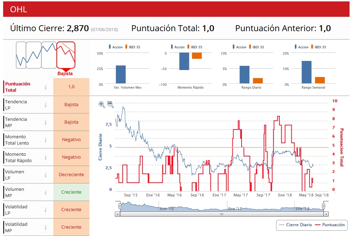Click blue Accion bar in Rango Diario
Image resolution: width=352 pixels, height=236 pixels.
click(244, 75)
